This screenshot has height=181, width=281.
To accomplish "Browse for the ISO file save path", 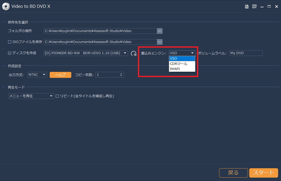I will pos(159,42).
